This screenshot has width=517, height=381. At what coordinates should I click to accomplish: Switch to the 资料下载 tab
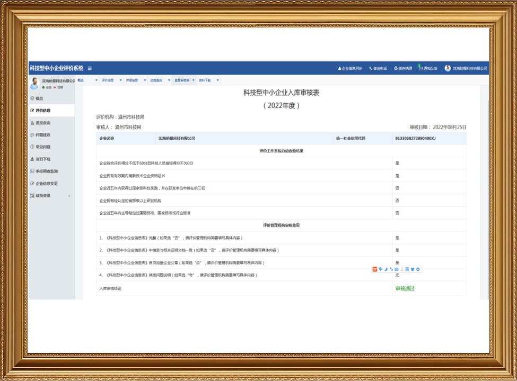click(x=205, y=80)
